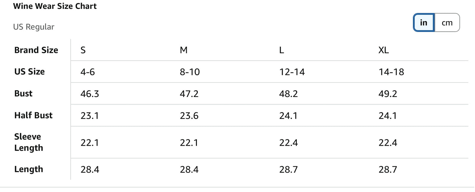Select the US Size row label
This screenshot has width=475, height=192.
tap(30, 72)
